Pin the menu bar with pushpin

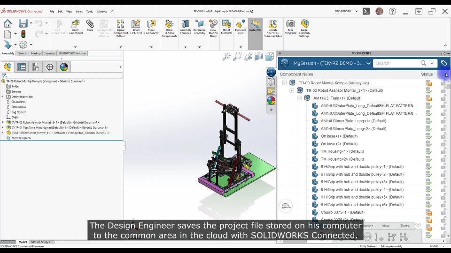pos(112,11)
